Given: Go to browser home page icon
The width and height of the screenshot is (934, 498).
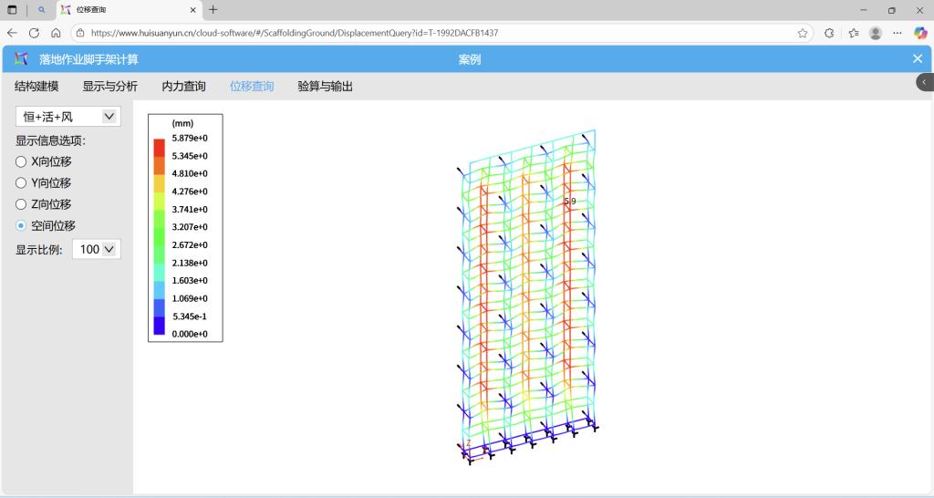Looking at the screenshot, I should click(x=56, y=33).
